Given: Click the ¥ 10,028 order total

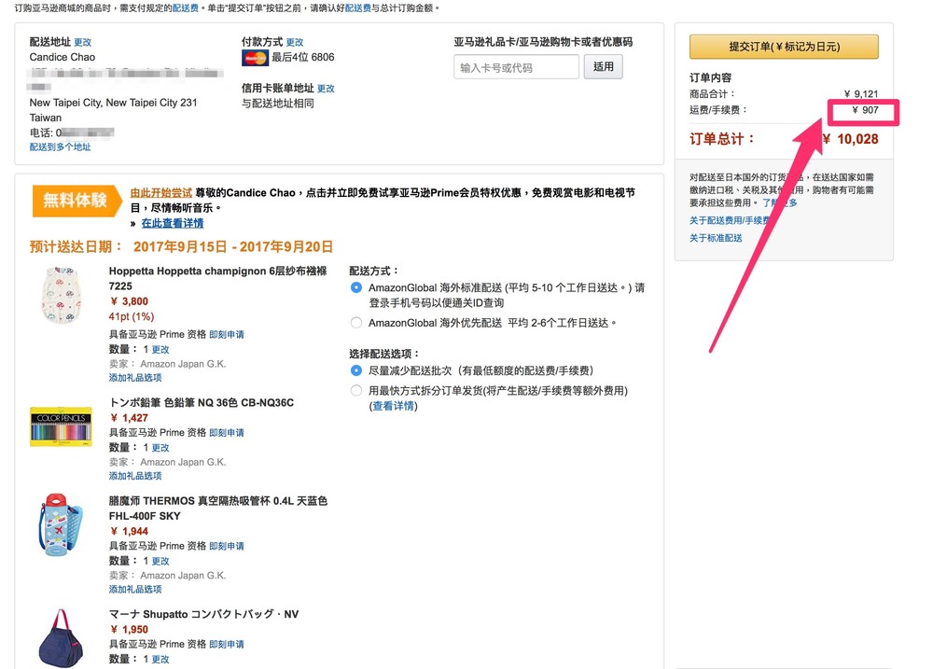Looking at the screenshot, I should (851, 139).
